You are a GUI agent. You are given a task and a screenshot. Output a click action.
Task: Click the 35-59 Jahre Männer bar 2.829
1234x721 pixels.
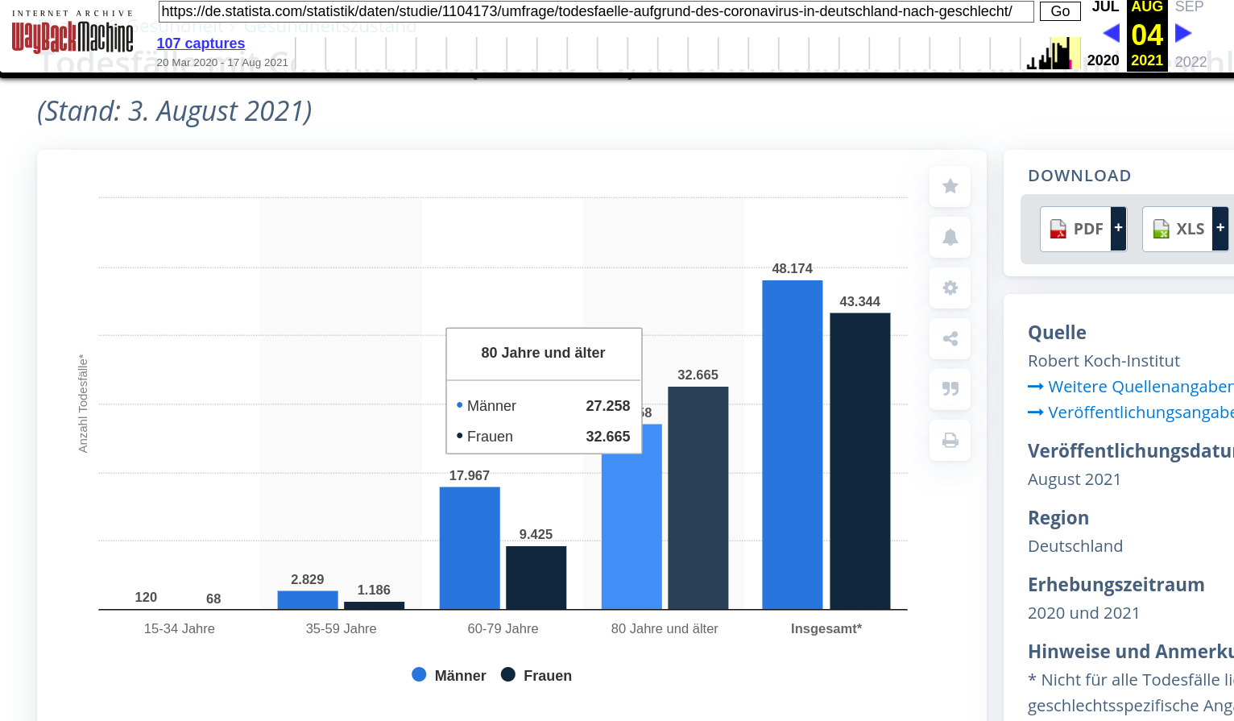click(x=308, y=600)
